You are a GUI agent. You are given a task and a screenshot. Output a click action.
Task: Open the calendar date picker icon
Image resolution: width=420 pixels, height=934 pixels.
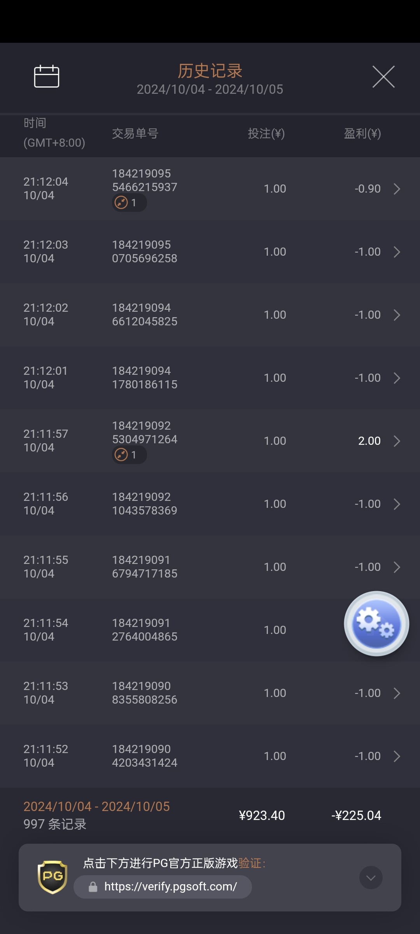[47, 76]
